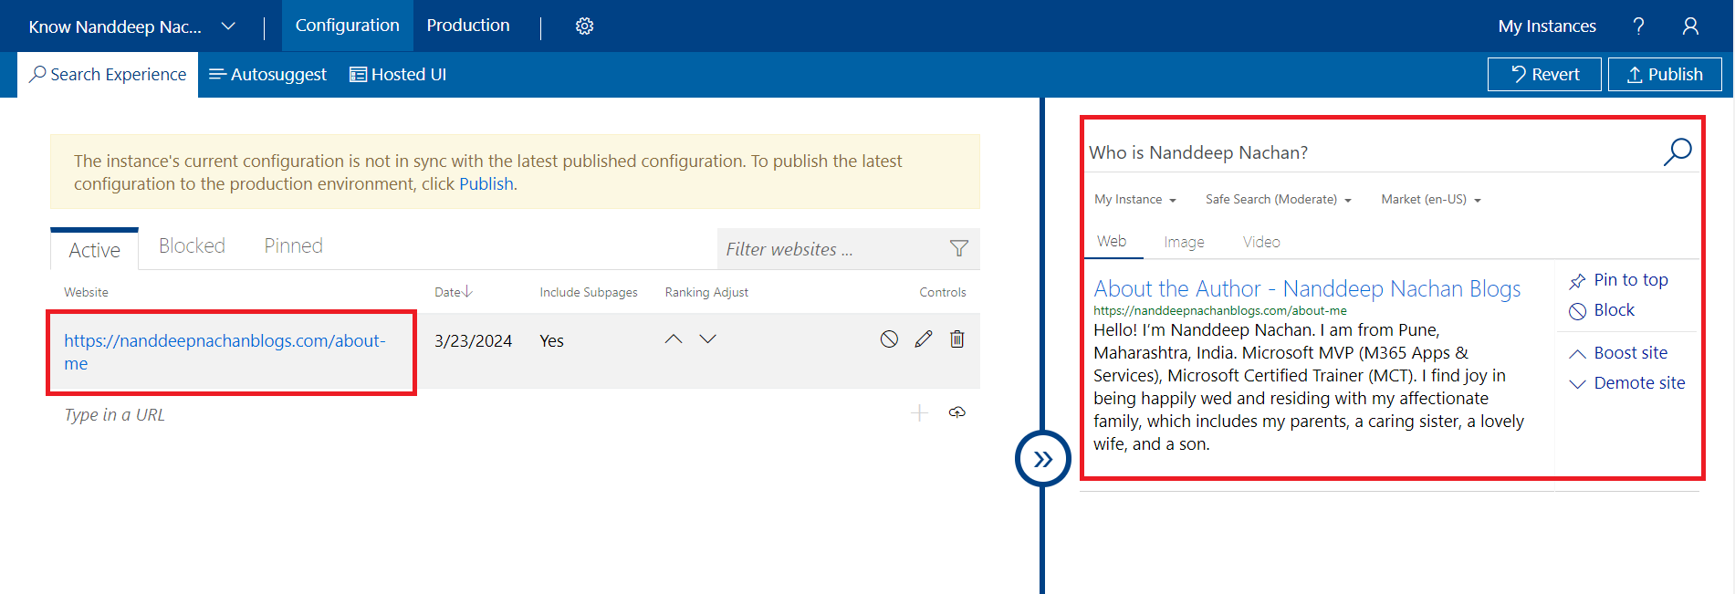The image size is (1735, 594).
Task: Click the filter funnel icon
Action: (958, 248)
